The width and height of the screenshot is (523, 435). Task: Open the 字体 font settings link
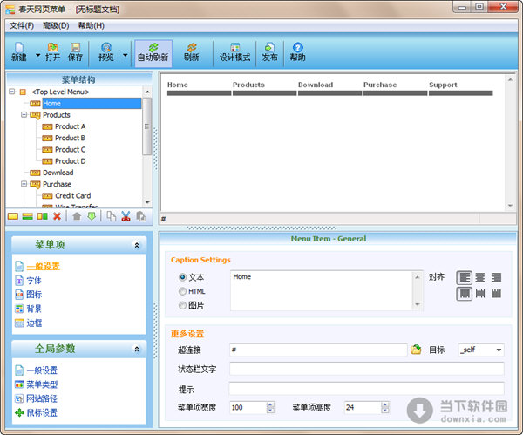click(x=33, y=281)
